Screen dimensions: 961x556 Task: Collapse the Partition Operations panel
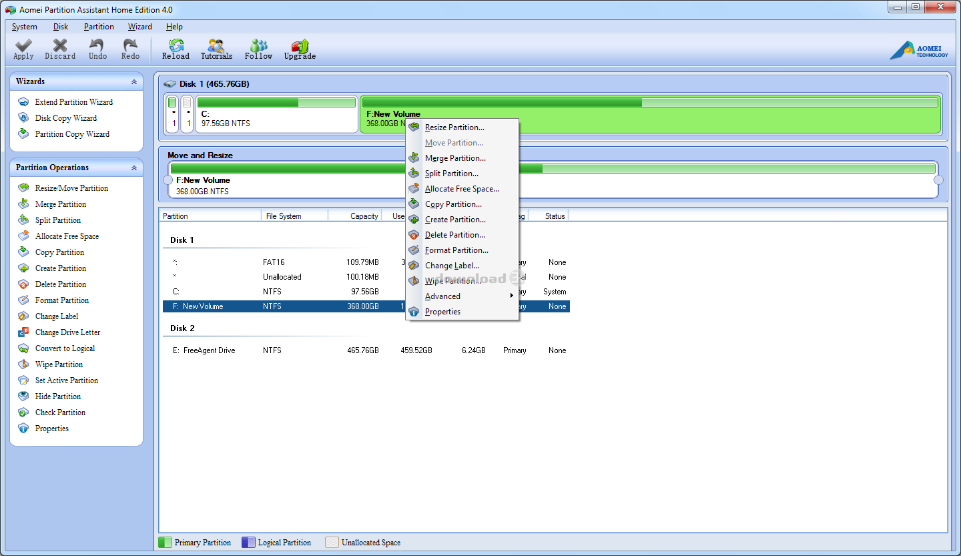tap(133, 168)
